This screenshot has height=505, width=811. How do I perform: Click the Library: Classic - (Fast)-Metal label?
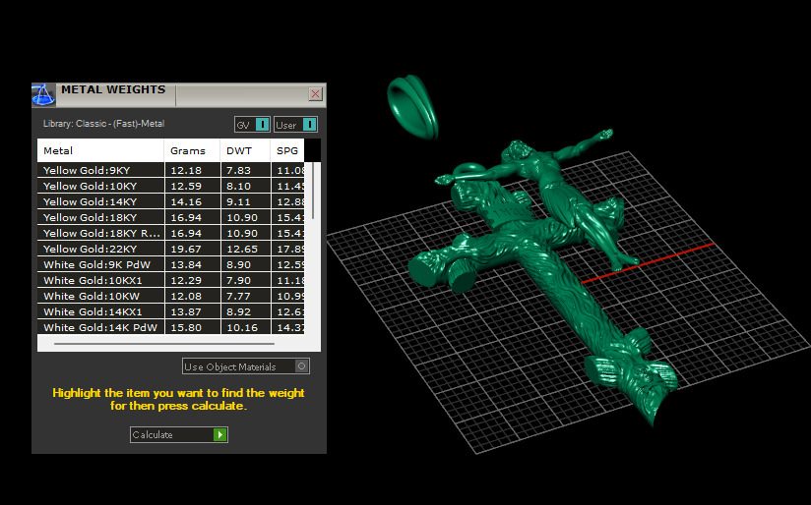click(103, 124)
